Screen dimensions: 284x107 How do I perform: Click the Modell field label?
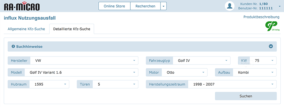click(x=16, y=73)
